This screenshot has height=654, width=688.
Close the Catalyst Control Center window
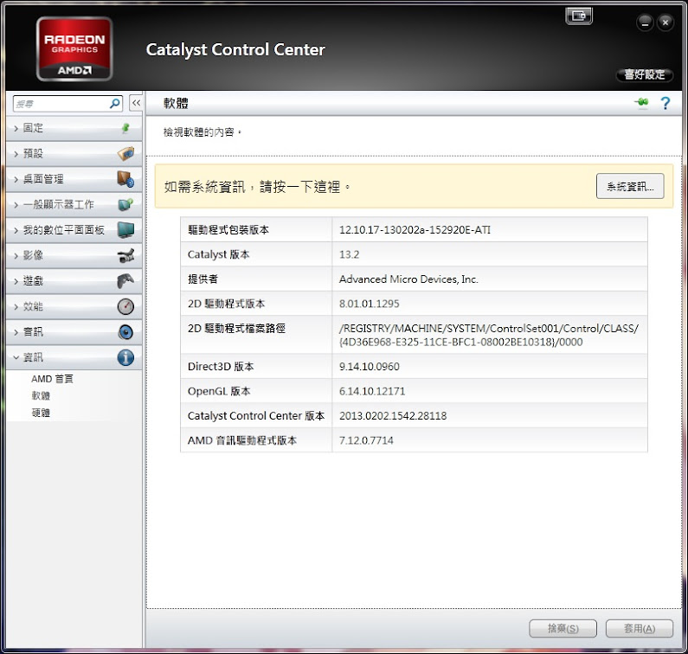665,22
